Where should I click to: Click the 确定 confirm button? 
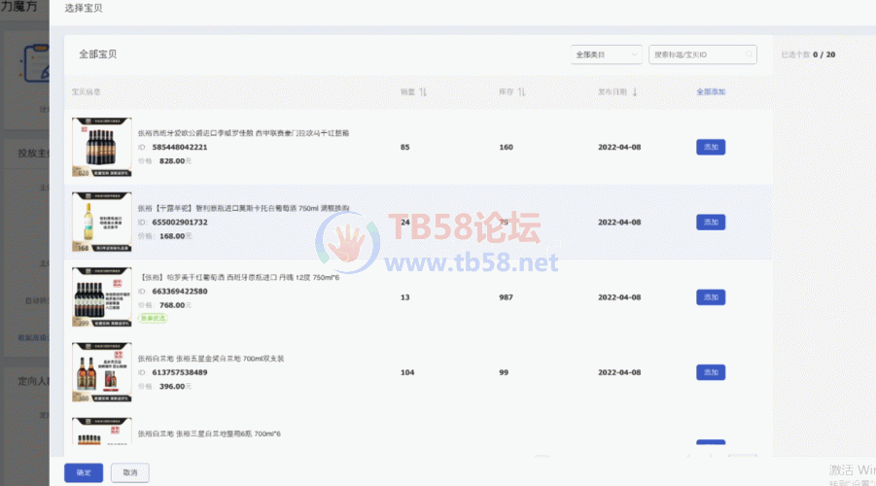coord(84,472)
